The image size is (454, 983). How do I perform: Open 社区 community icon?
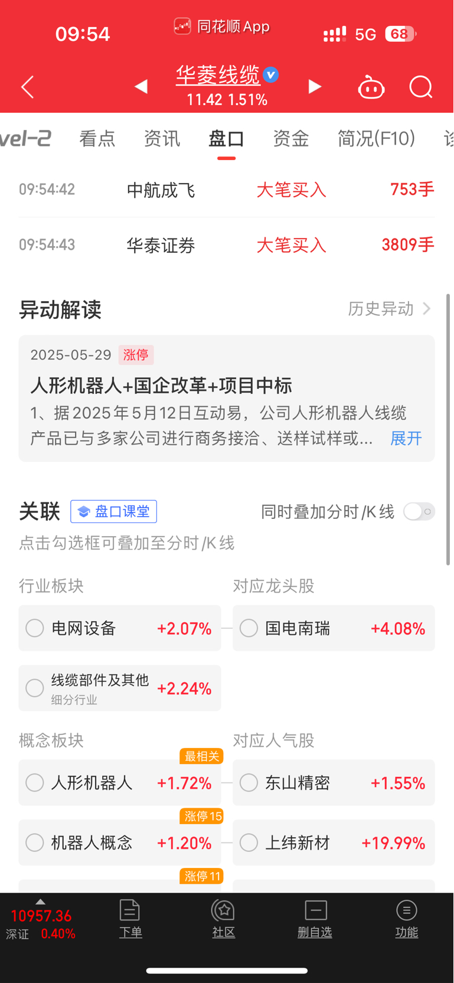(x=224, y=910)
